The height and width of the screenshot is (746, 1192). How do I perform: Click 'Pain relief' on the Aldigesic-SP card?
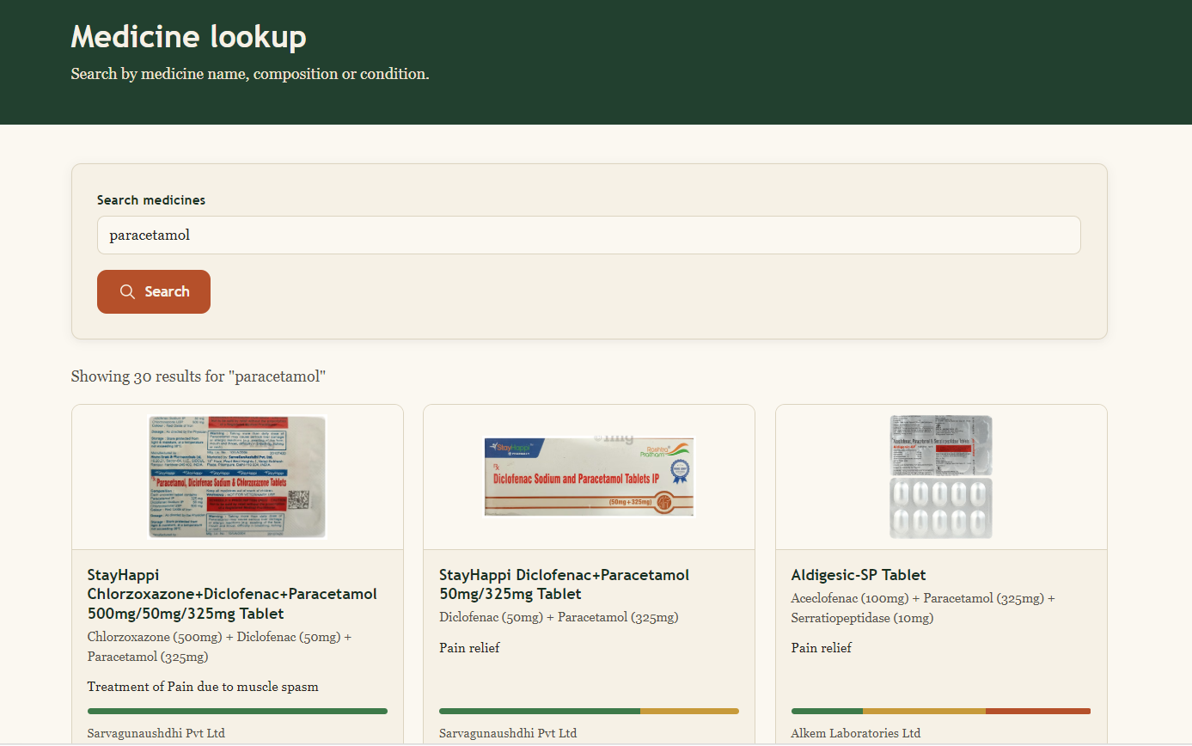tap(822, 648)
